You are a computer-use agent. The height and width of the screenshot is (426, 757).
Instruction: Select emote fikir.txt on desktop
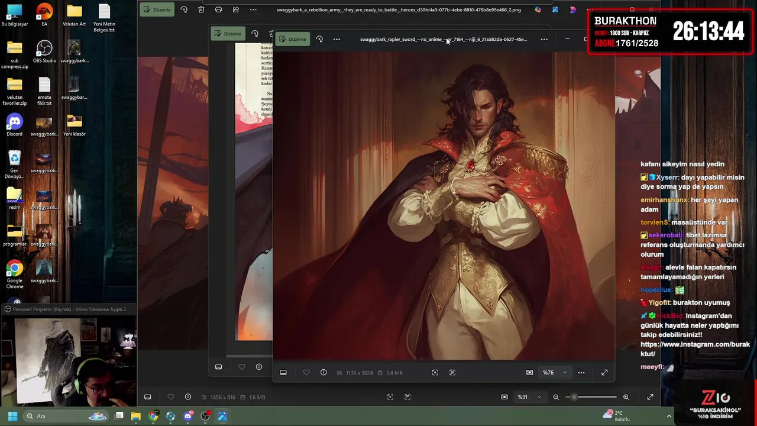coord(44,92)
